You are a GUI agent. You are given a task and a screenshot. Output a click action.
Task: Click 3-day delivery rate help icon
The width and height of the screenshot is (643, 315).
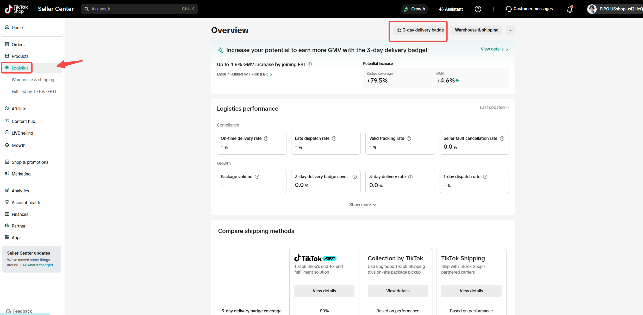[x=410, y=177]
